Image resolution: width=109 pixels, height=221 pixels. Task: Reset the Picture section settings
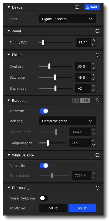tap(97, 55)
